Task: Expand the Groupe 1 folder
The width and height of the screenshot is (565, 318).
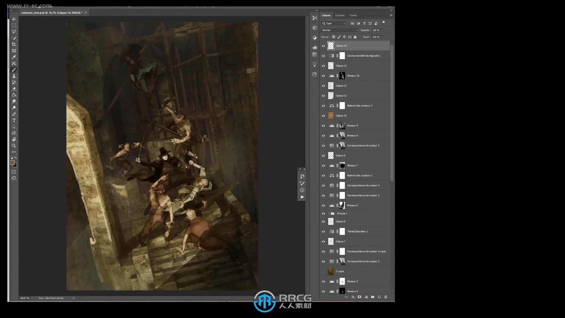Action: [x=329, y=213]
